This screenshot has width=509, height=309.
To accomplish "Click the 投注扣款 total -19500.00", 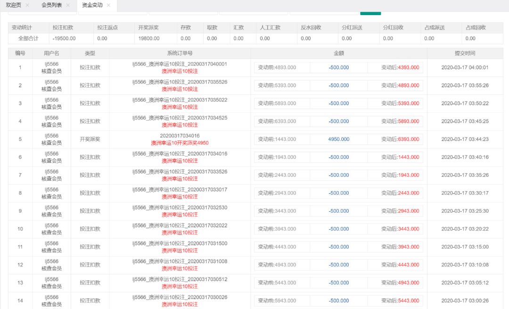I will click(64, 38).
